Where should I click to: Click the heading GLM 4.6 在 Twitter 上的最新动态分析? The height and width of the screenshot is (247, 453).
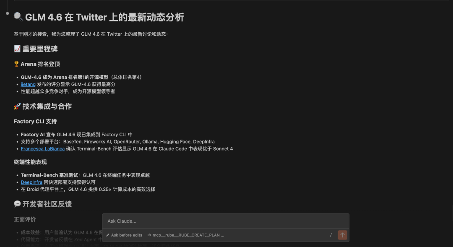tap(104, 17)
